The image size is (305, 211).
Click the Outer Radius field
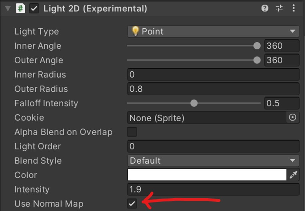pos(213,89)
